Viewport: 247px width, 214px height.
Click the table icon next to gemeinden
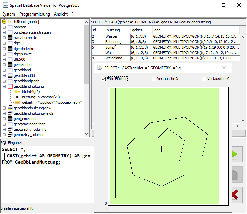tap(10, 65)
